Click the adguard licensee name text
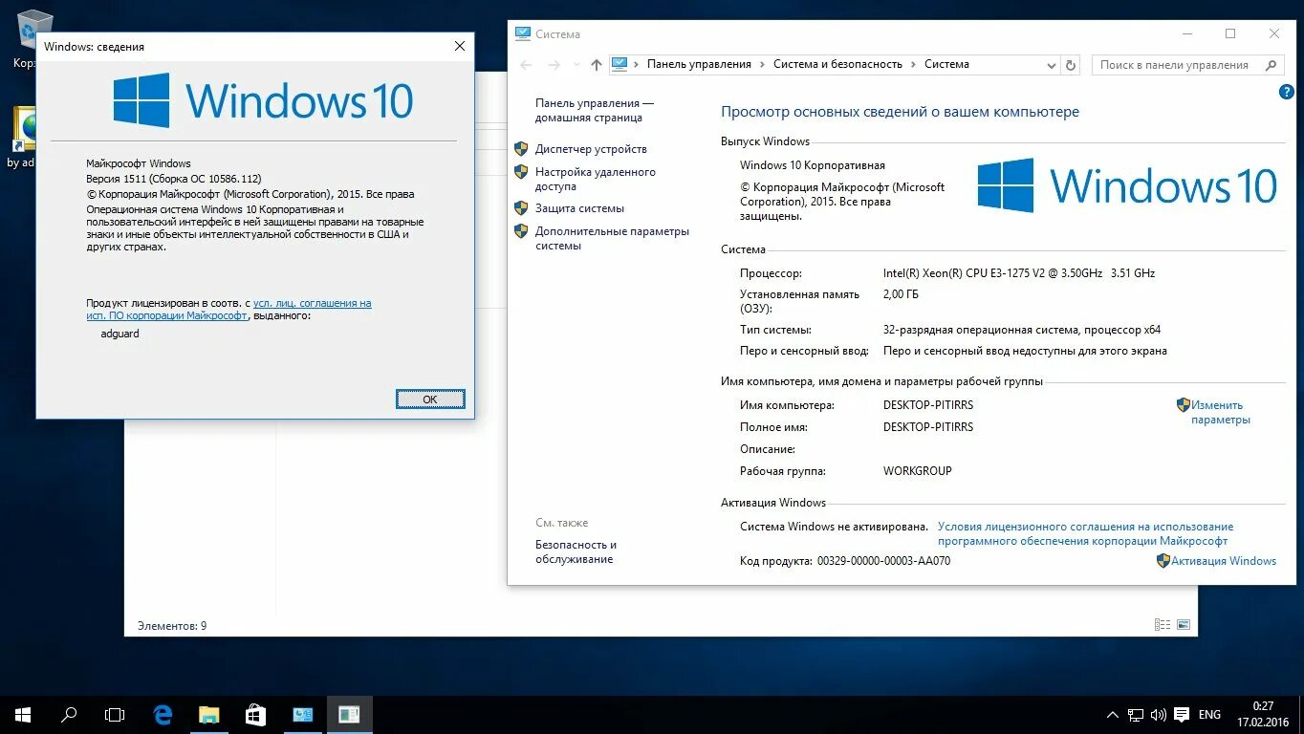 click(120, 335)
